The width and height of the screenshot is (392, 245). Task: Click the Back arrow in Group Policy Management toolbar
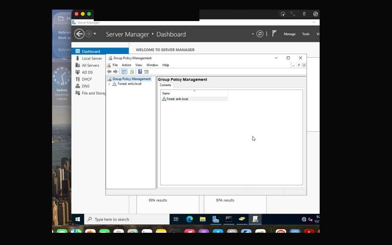[x=109, y=72]
